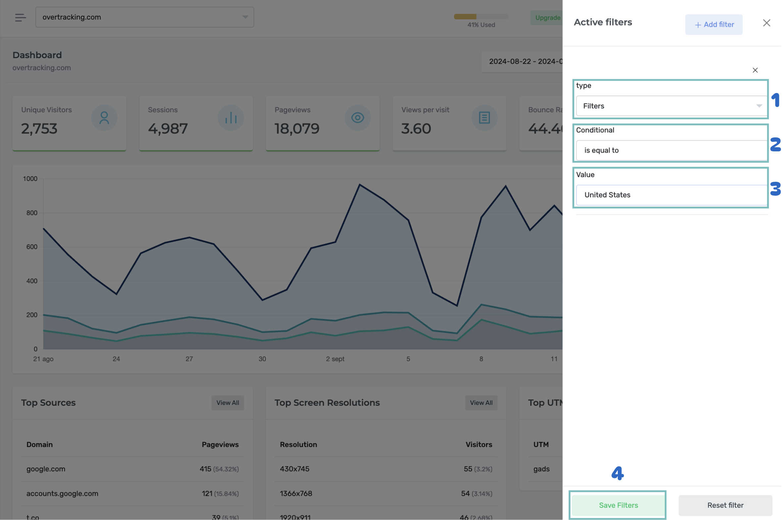
Task: Close the Active filters panel
Action: coord(766,23)
